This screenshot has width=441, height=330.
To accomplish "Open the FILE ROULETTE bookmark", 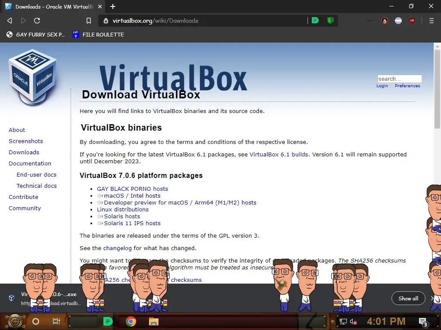I will click(98, 34).
